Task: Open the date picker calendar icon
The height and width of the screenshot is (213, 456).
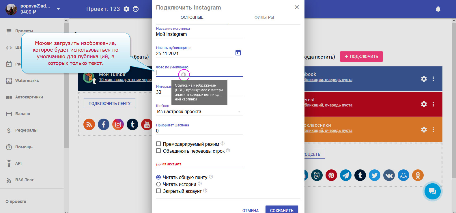Action: coord(238,53)
